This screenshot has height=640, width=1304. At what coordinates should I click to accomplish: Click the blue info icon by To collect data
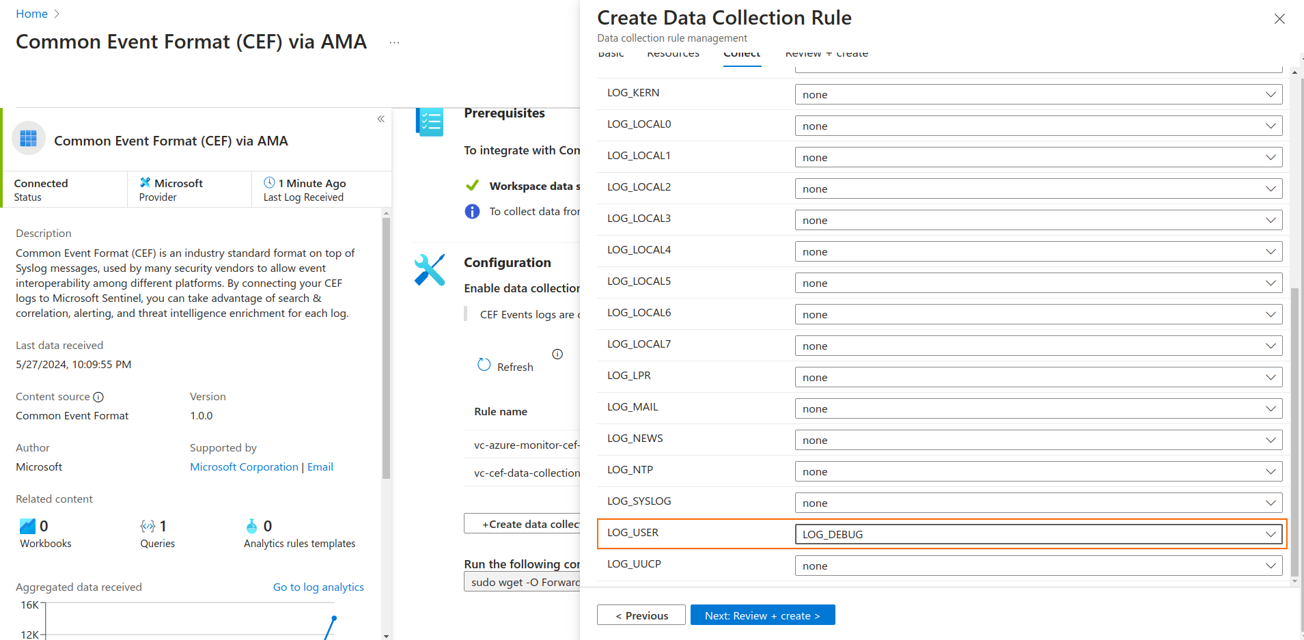(472, 212)
